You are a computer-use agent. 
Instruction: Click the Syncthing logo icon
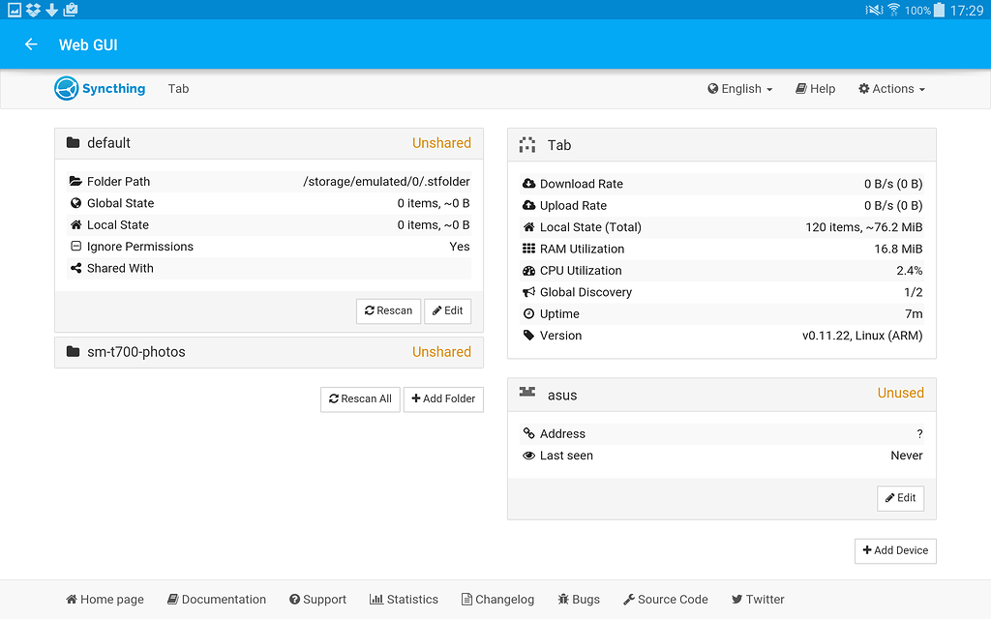coord(66,88)
